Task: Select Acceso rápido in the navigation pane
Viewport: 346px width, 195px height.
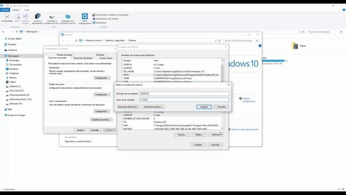Action: click(x=15, y=38)
